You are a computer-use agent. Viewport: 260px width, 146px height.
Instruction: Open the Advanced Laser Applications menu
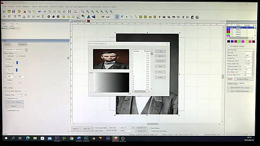[77, 7]
